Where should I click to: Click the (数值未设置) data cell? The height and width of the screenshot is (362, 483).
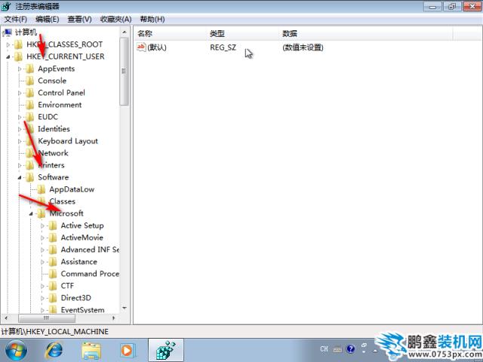pos(303,48)
